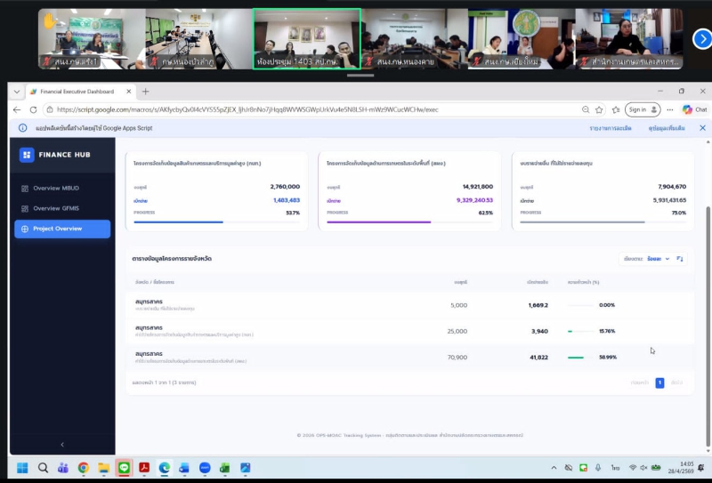Click the browser reload icon
Image resolution: width=712 pixels, height=483 pixels.
coord(33,109)
